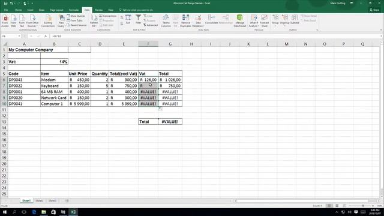
Task: Open the Outline dialog launcher
Action: (317, 30)
